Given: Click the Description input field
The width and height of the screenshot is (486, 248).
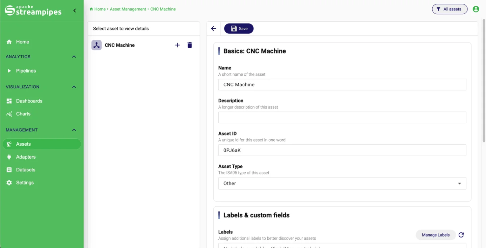Looking at the screenshot, I should pos(342,117).
